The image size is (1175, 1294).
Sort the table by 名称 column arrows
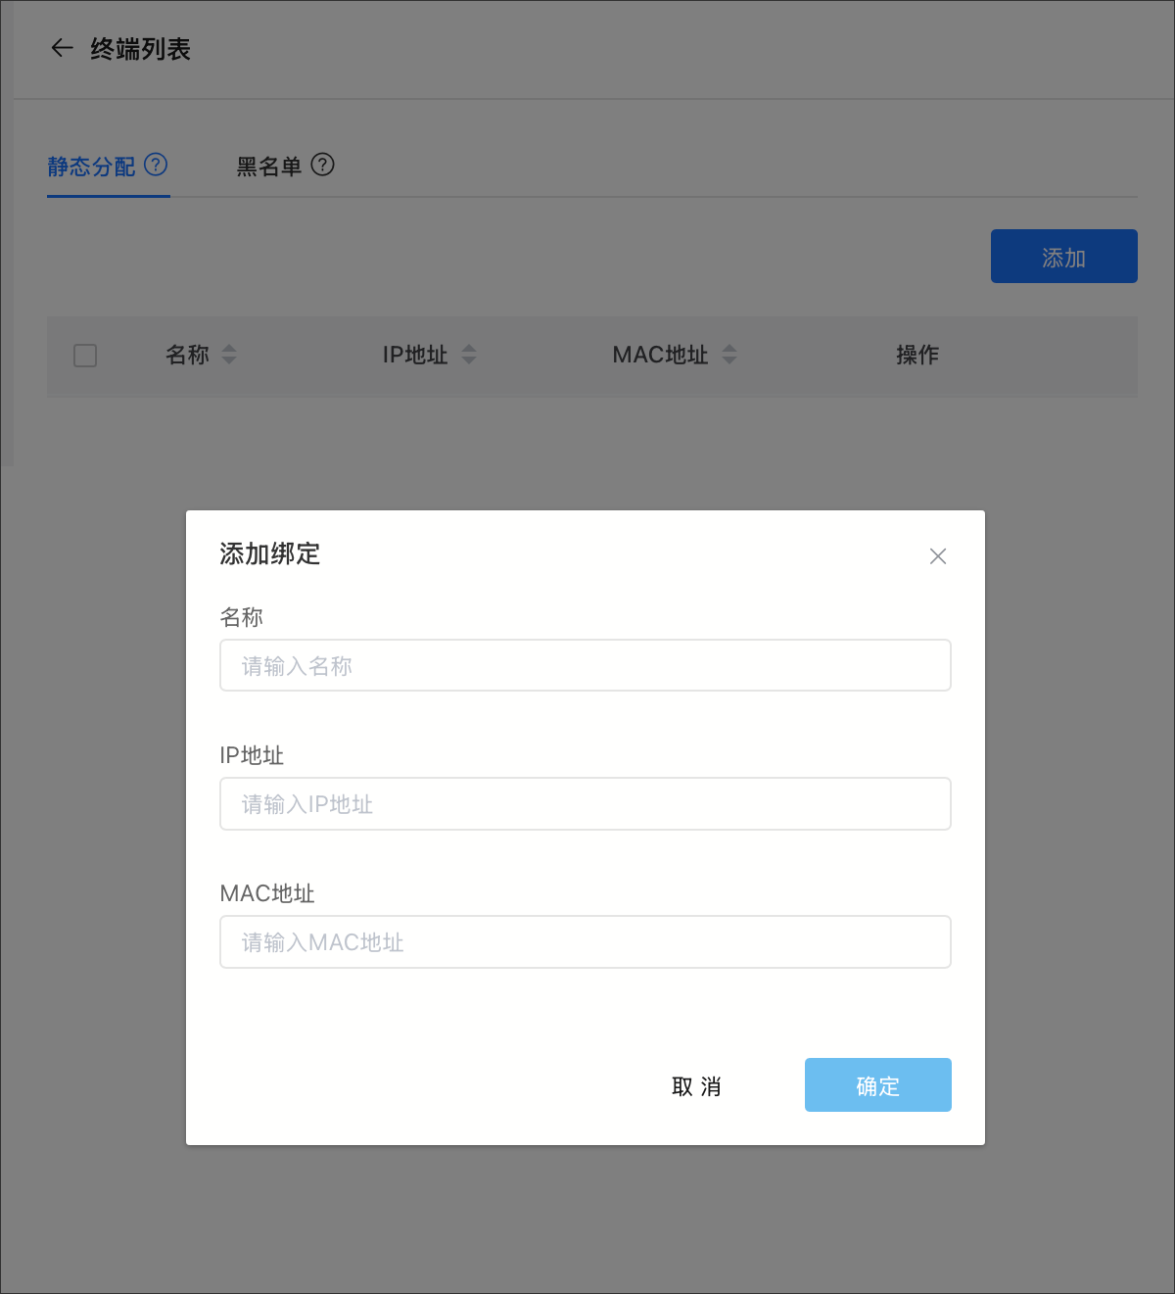tap(229, 355)
